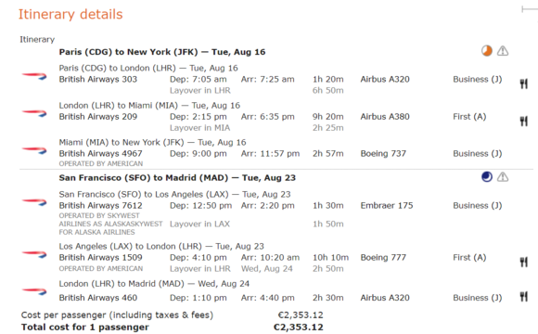Screen dimensions: 538x334
Task: Click the collapse panel icon at top right
Action: click(530, 9)
